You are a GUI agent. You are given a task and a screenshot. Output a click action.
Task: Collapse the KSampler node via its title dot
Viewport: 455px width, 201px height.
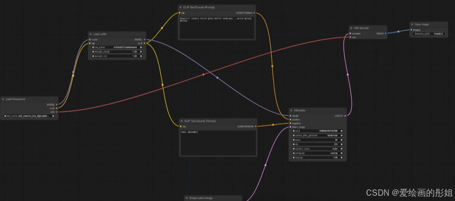tap(291, 110)
